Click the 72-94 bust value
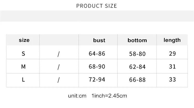 [x=97, y=80]
